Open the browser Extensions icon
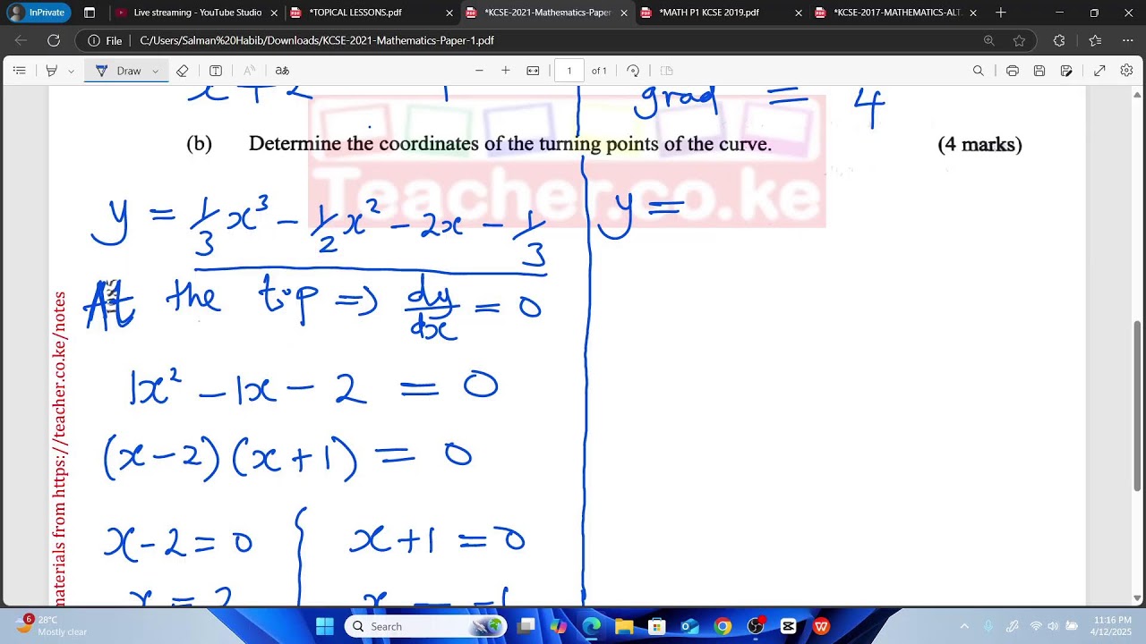This screenshot has height=644, width=1146. point(1059,40)
